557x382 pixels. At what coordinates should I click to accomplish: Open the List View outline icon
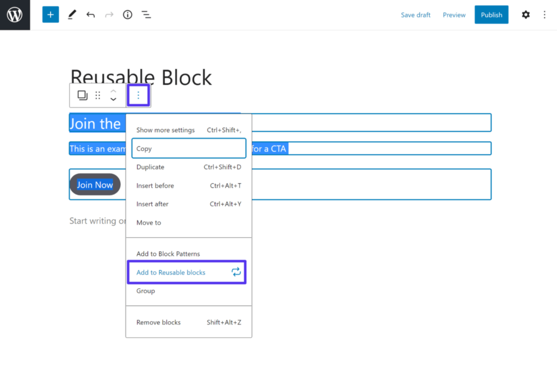(x=146, y=15)
